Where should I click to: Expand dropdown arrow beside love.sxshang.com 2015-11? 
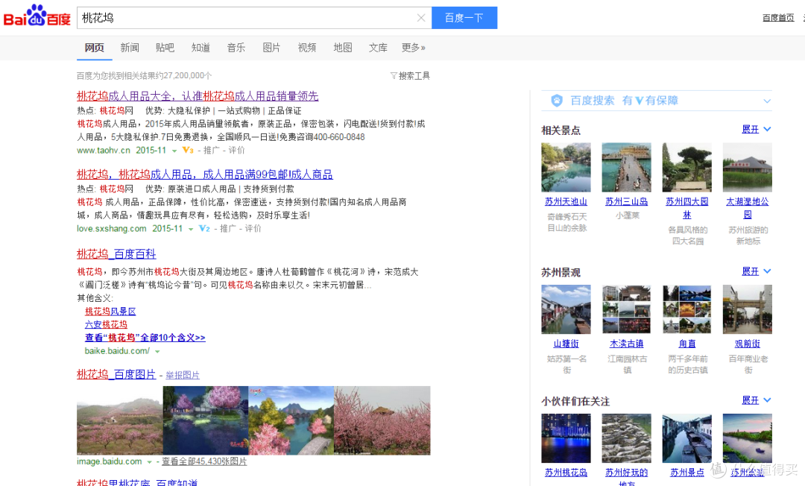[x=191, y=229]
